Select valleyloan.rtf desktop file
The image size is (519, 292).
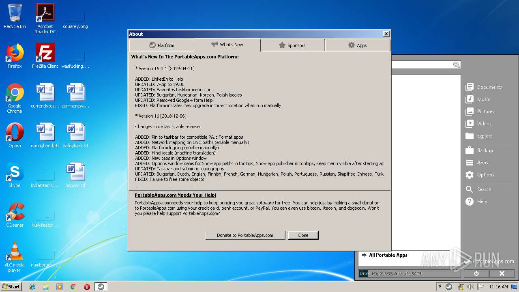coord(75,135)
